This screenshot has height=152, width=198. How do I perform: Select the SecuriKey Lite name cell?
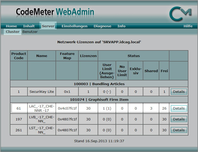42,92
